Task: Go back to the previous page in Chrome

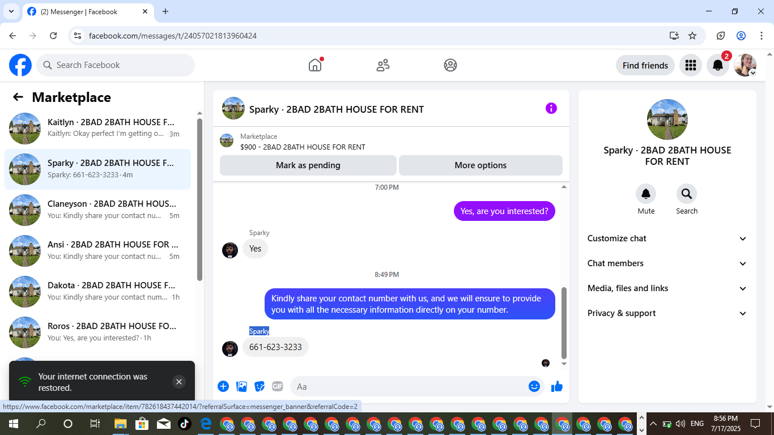Action: pos(12,36)
